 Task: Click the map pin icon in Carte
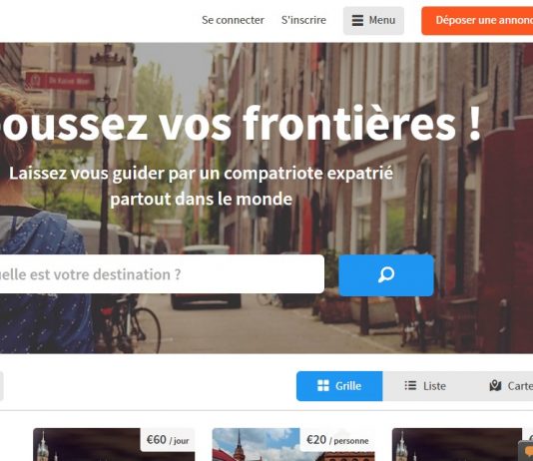click(495, 385)
